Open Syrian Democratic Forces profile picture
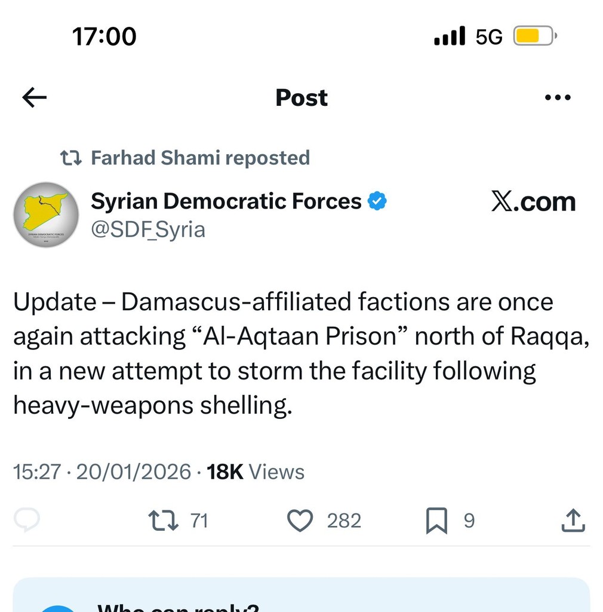603x612 pixels. tap(46, 215)
